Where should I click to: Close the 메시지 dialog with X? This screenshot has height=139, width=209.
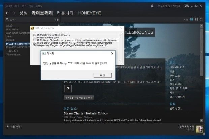112,53
